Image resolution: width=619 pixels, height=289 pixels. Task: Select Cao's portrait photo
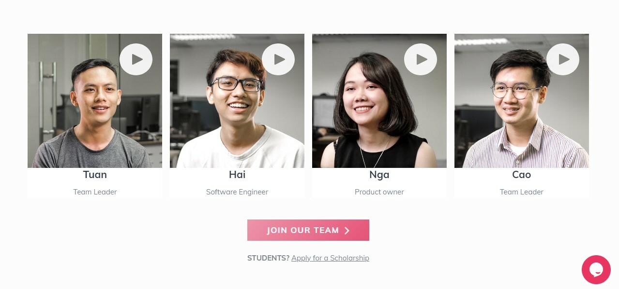[x=522, y=101]
